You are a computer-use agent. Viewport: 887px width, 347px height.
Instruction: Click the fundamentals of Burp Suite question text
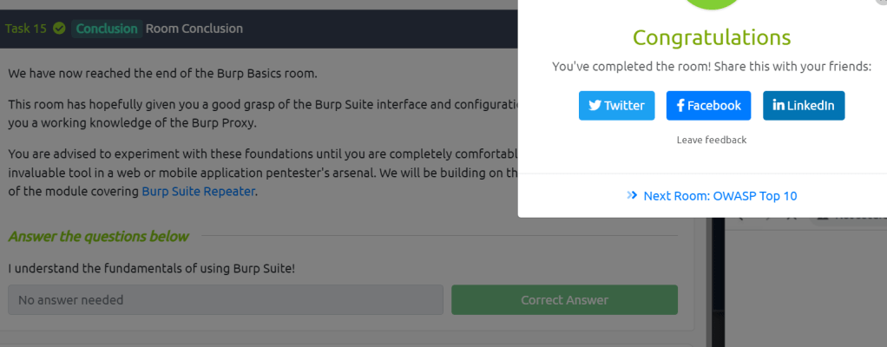(152, 268)
